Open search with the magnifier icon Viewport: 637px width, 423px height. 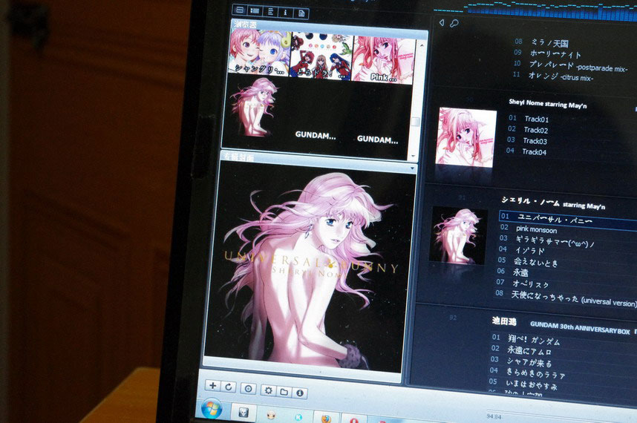pos(454,24)
